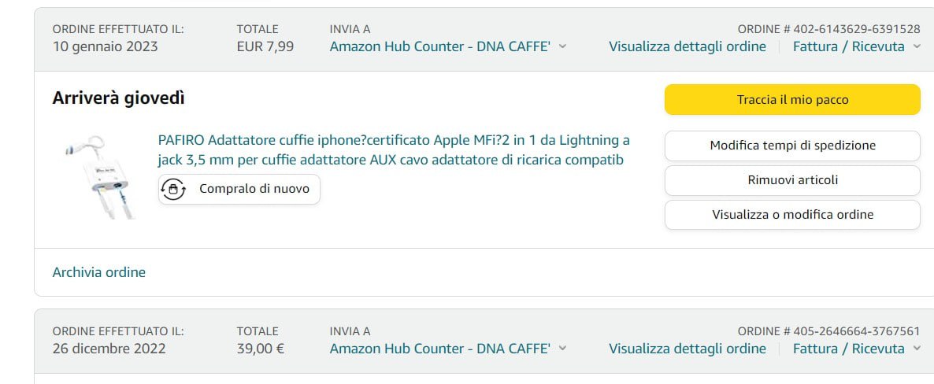Image resolution: width=934 pixels, height=384 pixels.
Task: Click the Archivia ordine link
Action: [x=99, y=272]
